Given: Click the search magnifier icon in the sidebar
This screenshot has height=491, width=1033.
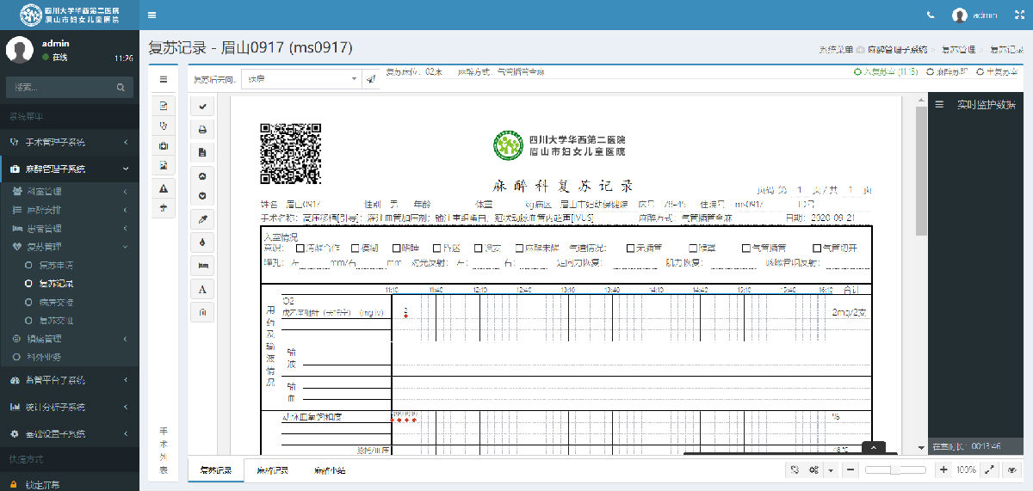Looking at the screenshot, I should tap(121, 87).
